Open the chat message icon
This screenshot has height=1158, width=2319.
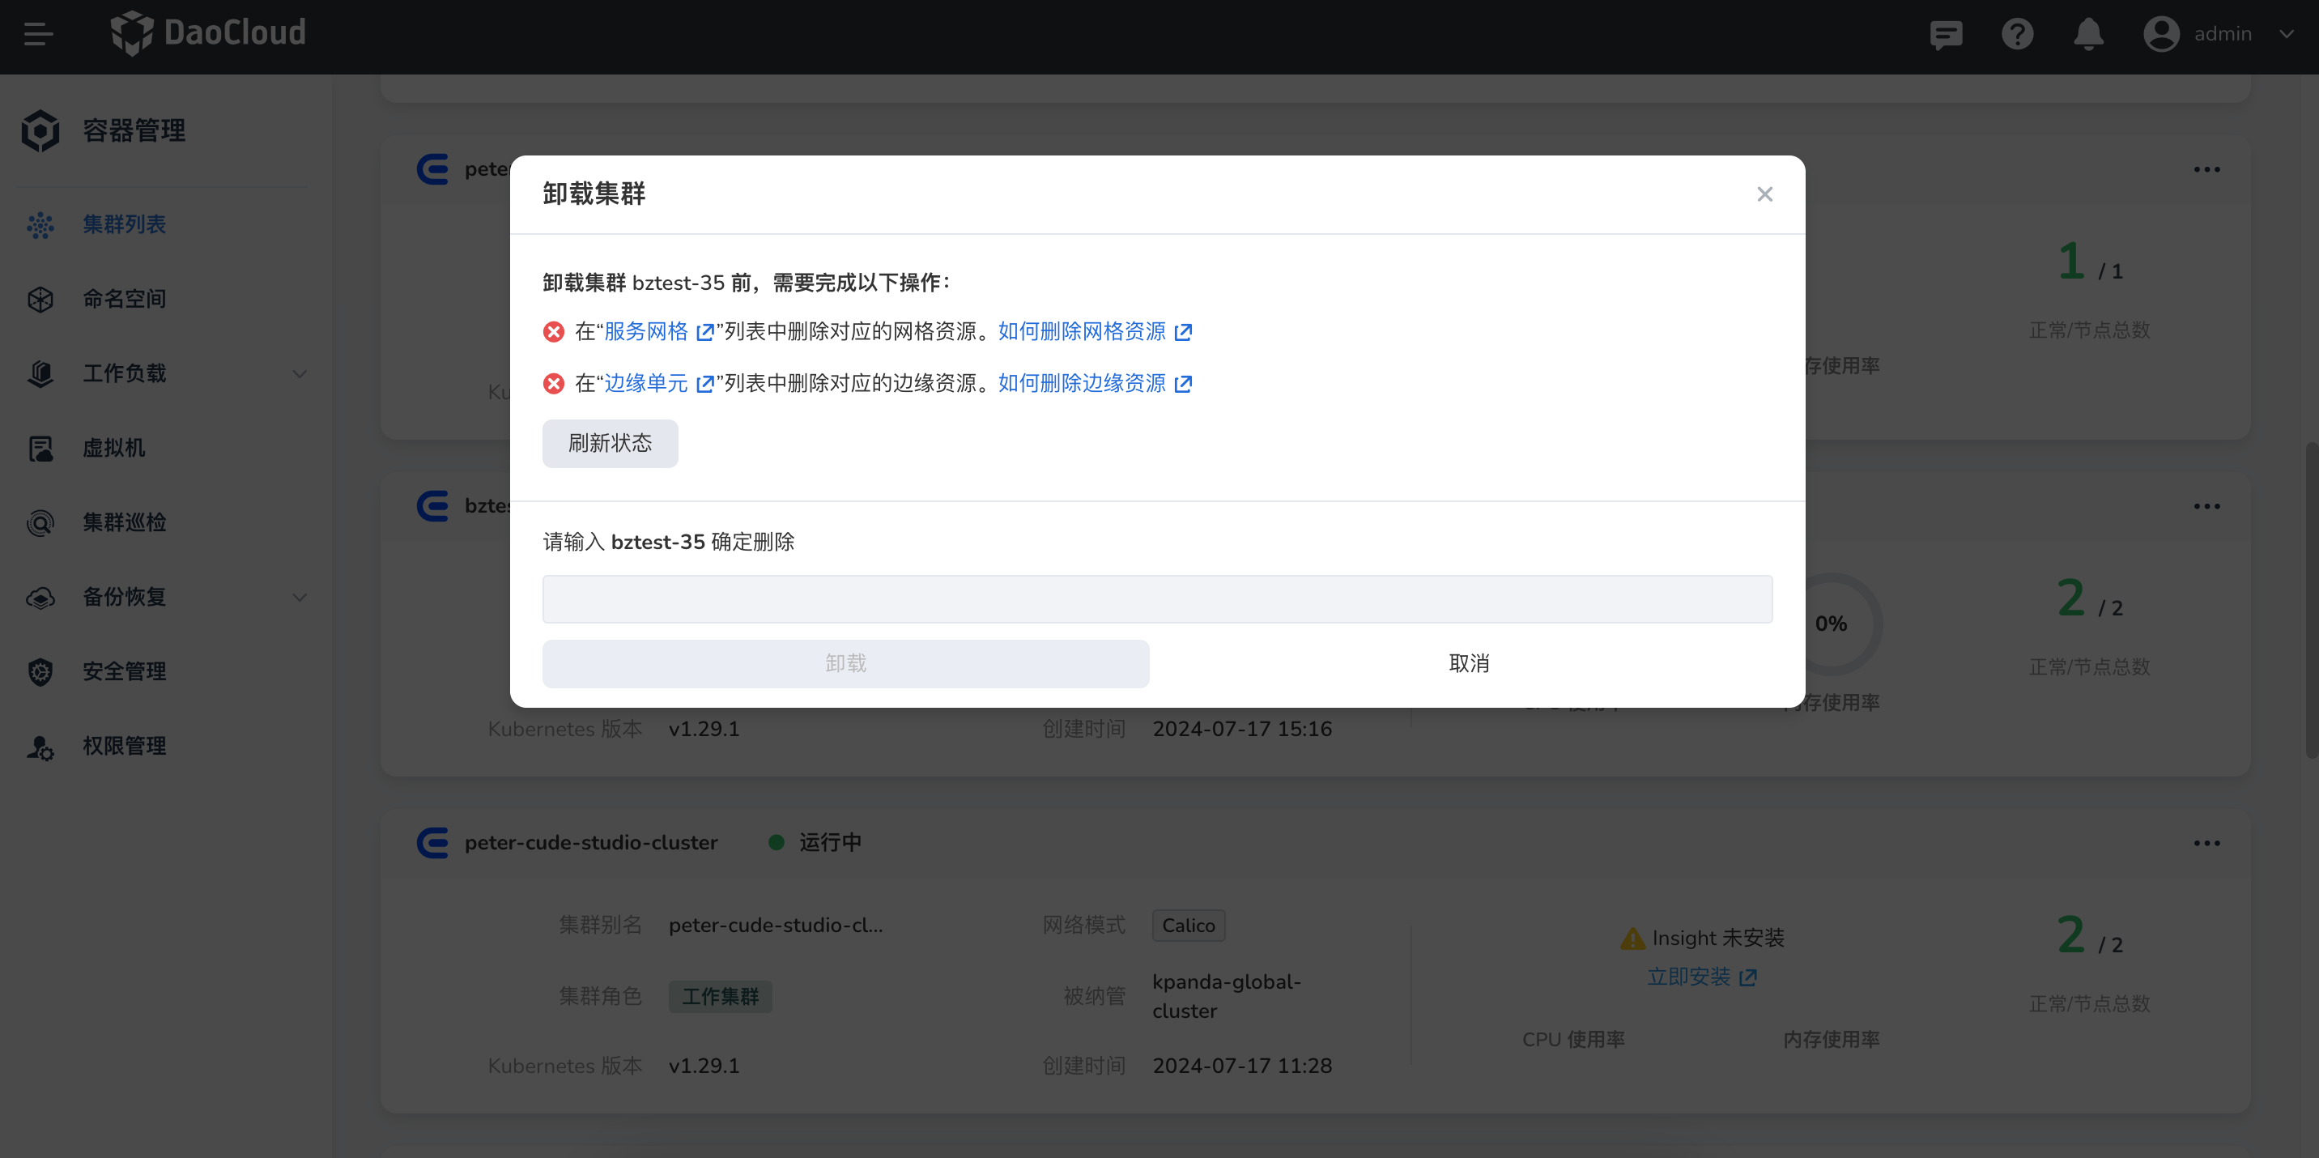click(1946, 34)
